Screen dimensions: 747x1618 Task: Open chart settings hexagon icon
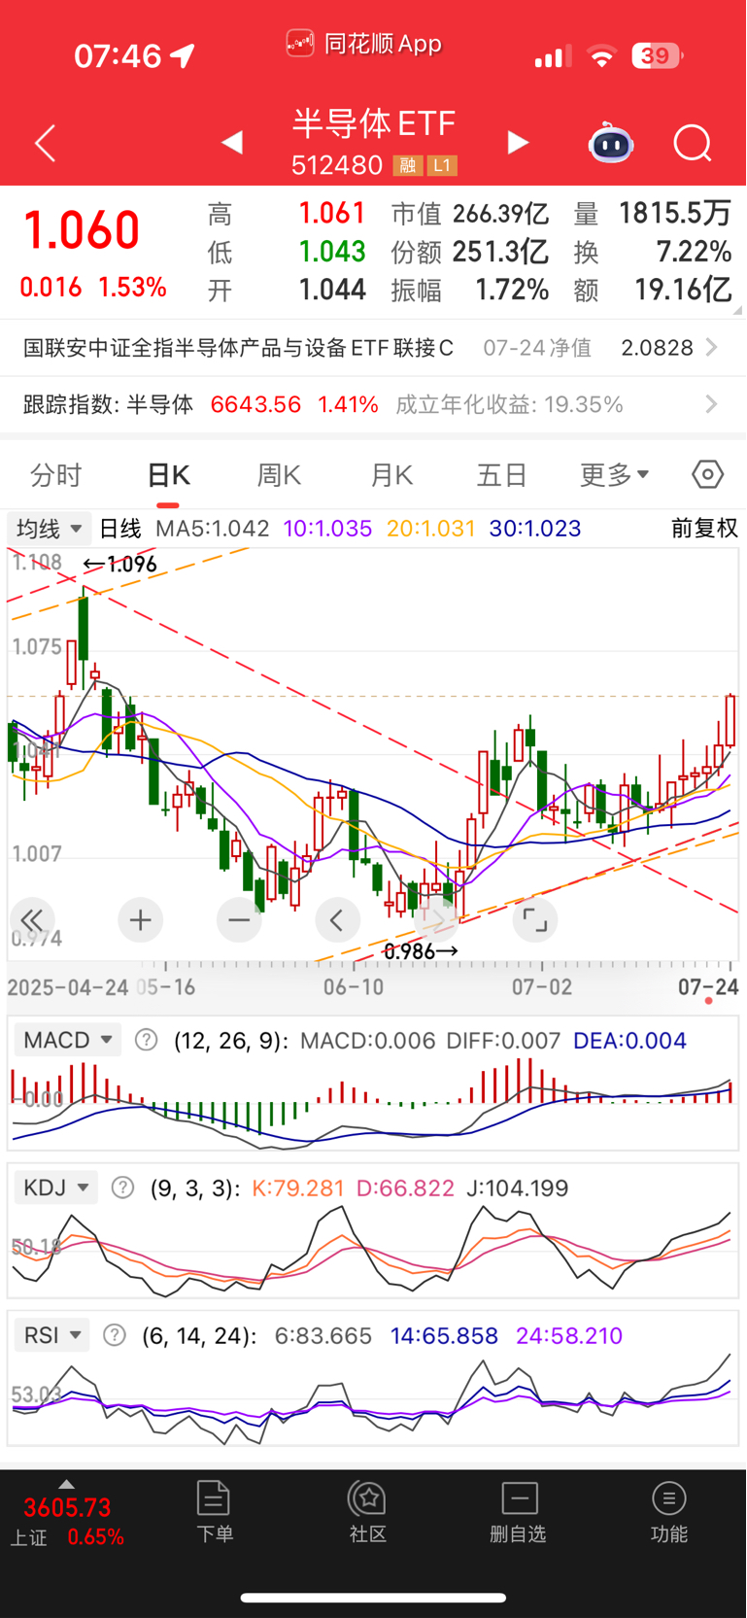[x=708, y=474]
